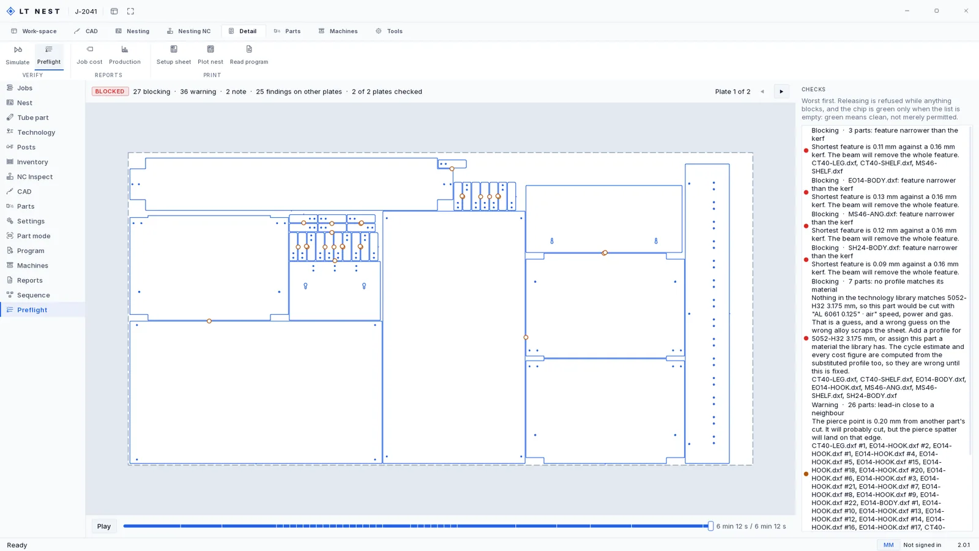
Task: Open NC Inspect in the sidebar
Action: (43, 177)
